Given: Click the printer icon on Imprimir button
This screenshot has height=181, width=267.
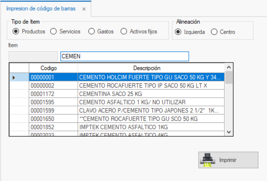Looking at the screenshot, I should point(208,160).
